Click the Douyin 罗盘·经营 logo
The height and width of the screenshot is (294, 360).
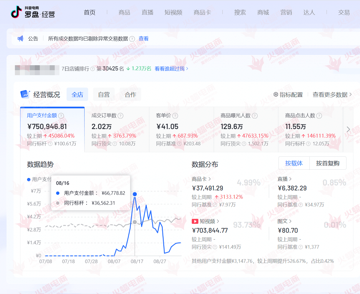(x=33, y=12)
